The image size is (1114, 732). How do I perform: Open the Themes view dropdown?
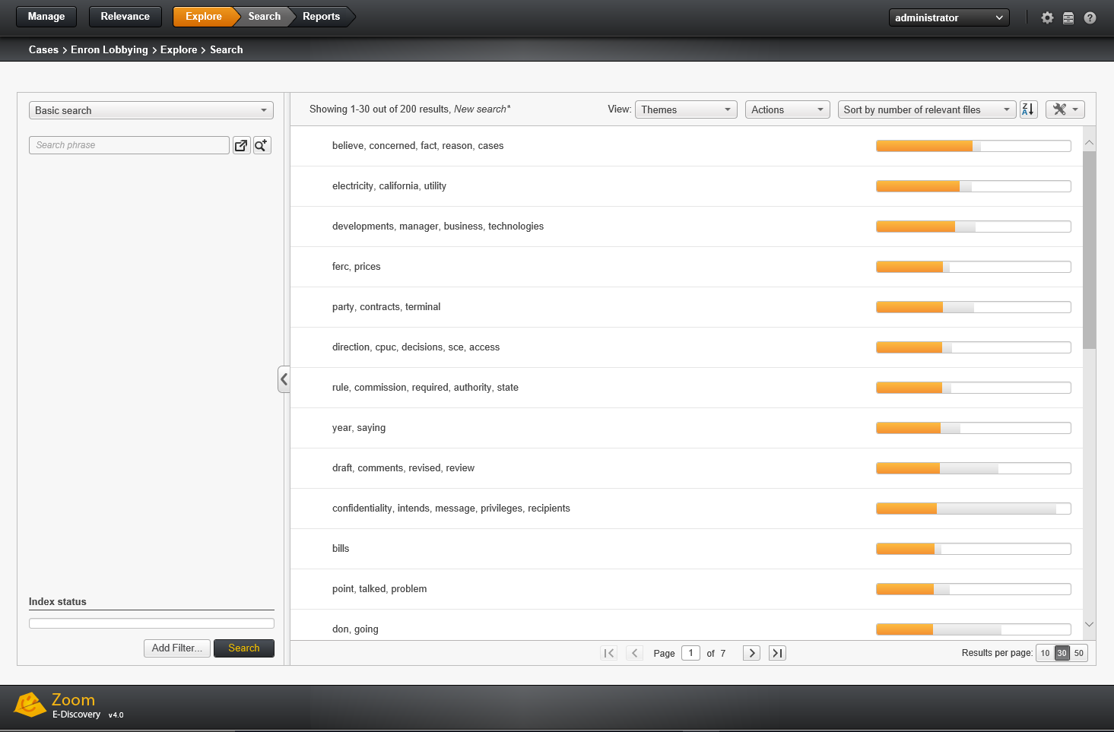(x=685, y=109)
